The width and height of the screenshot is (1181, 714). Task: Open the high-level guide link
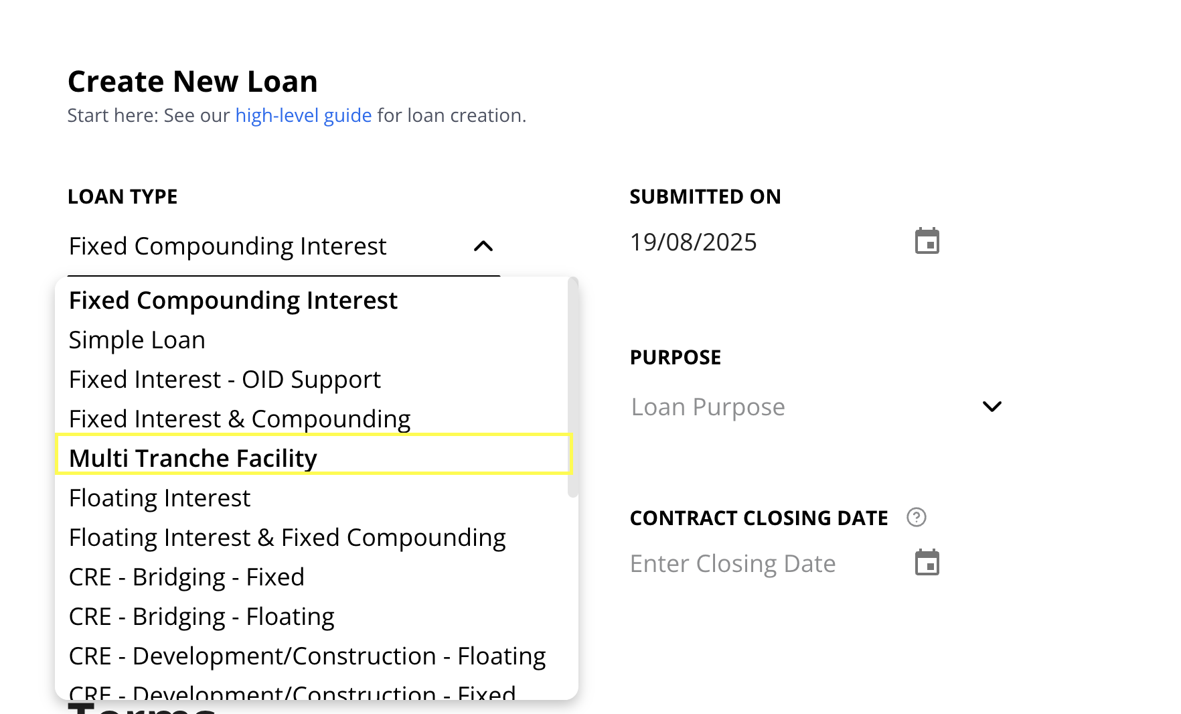(x=303, y=116)
